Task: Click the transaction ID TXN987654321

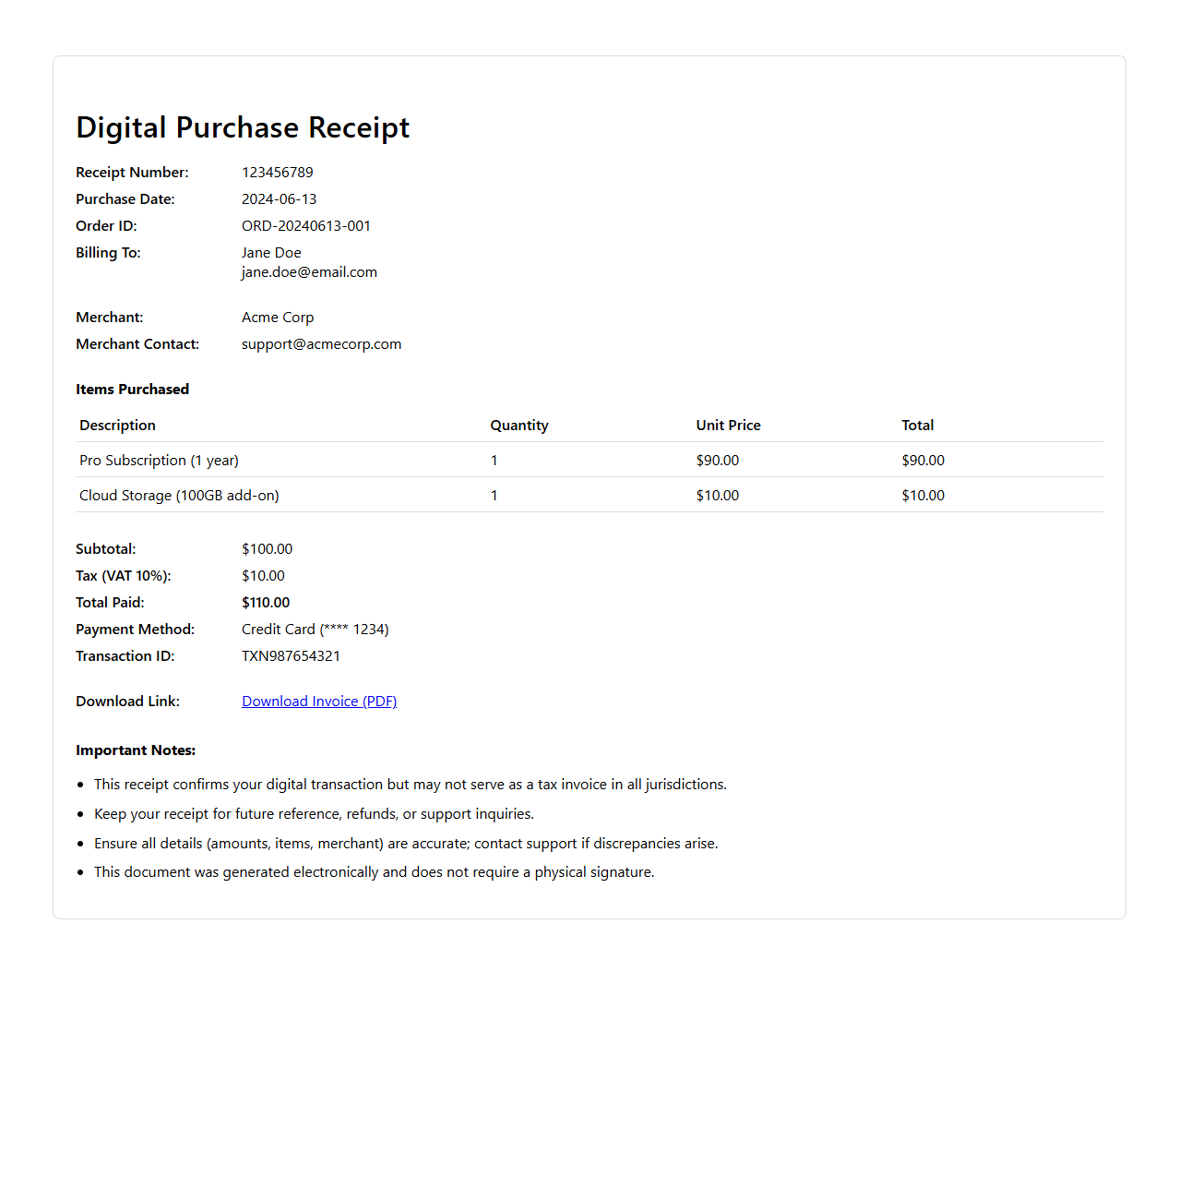Action: coord(291,656)
